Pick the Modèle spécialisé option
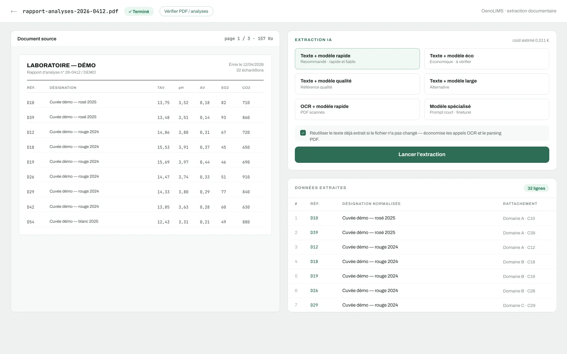 coord(487,109)
